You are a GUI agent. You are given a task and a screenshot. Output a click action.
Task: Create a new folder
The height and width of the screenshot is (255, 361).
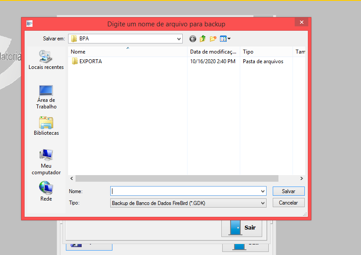(x=213, y=39)
